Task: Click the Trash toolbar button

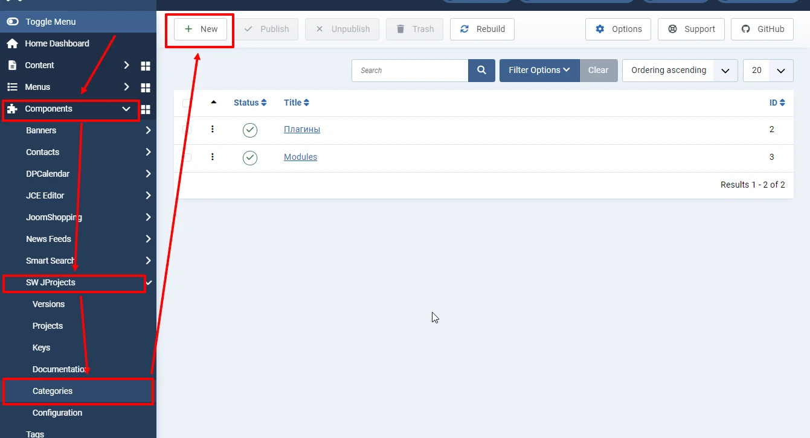Action: tap(414, 29)
